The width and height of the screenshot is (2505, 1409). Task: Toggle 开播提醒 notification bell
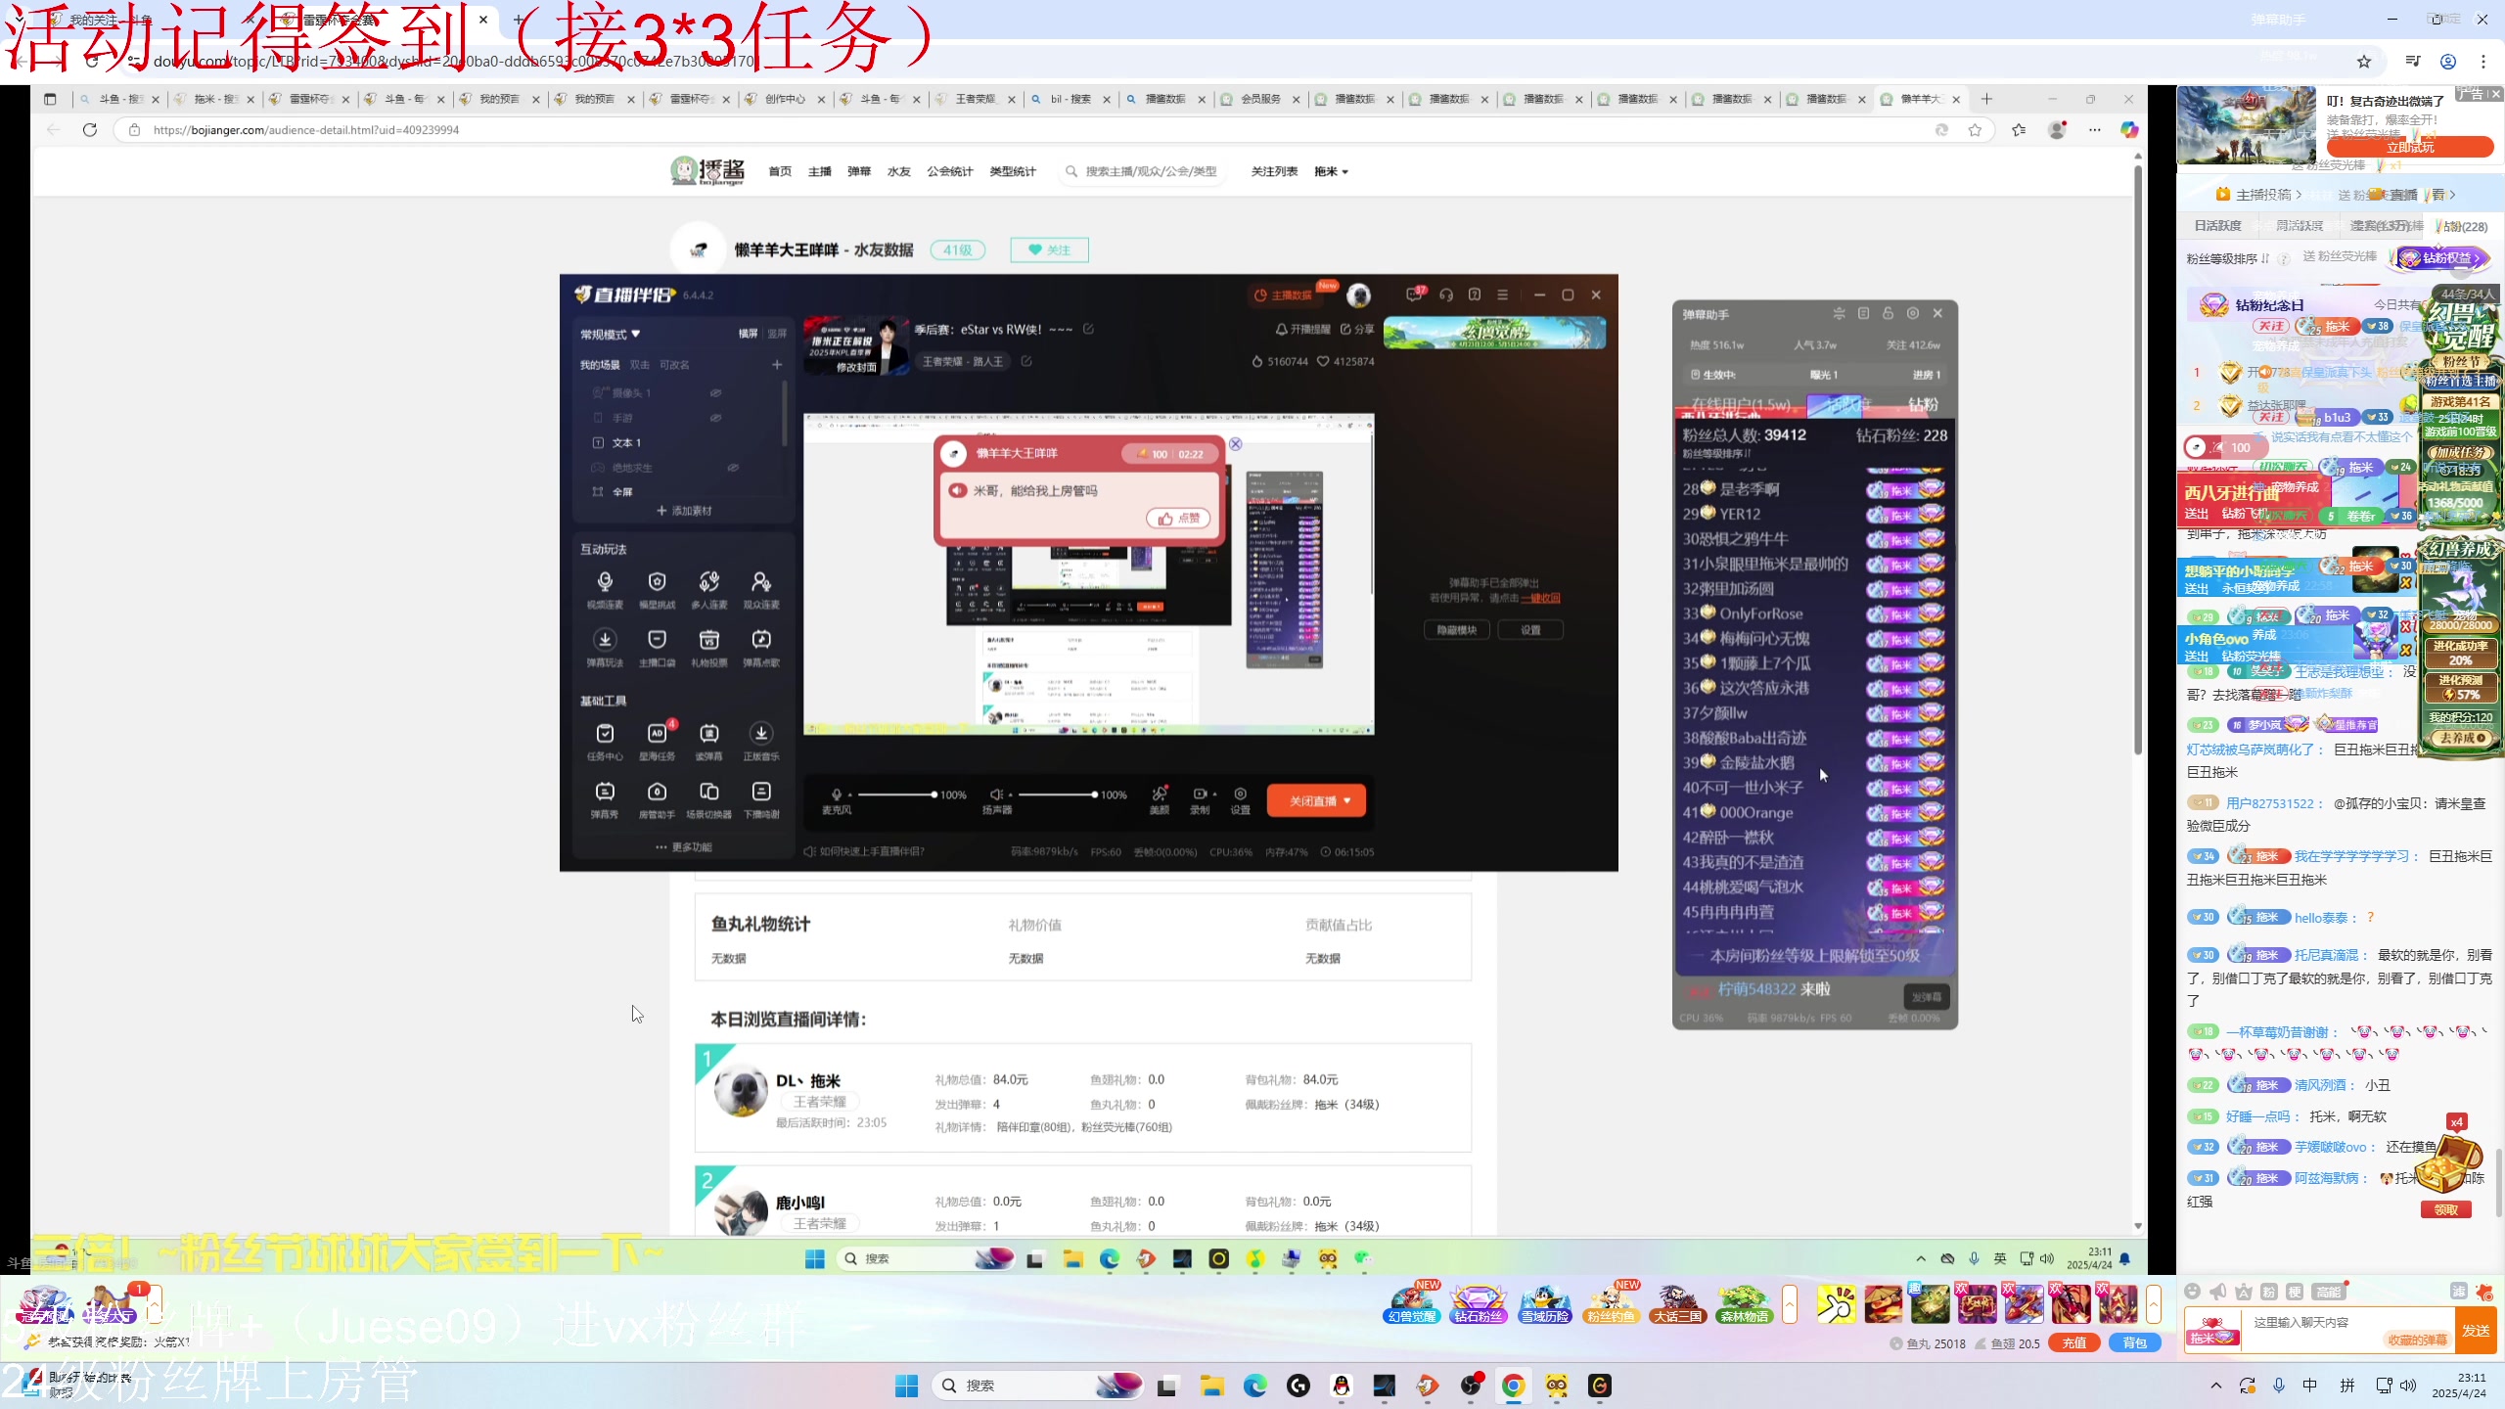coord(1302,329)
